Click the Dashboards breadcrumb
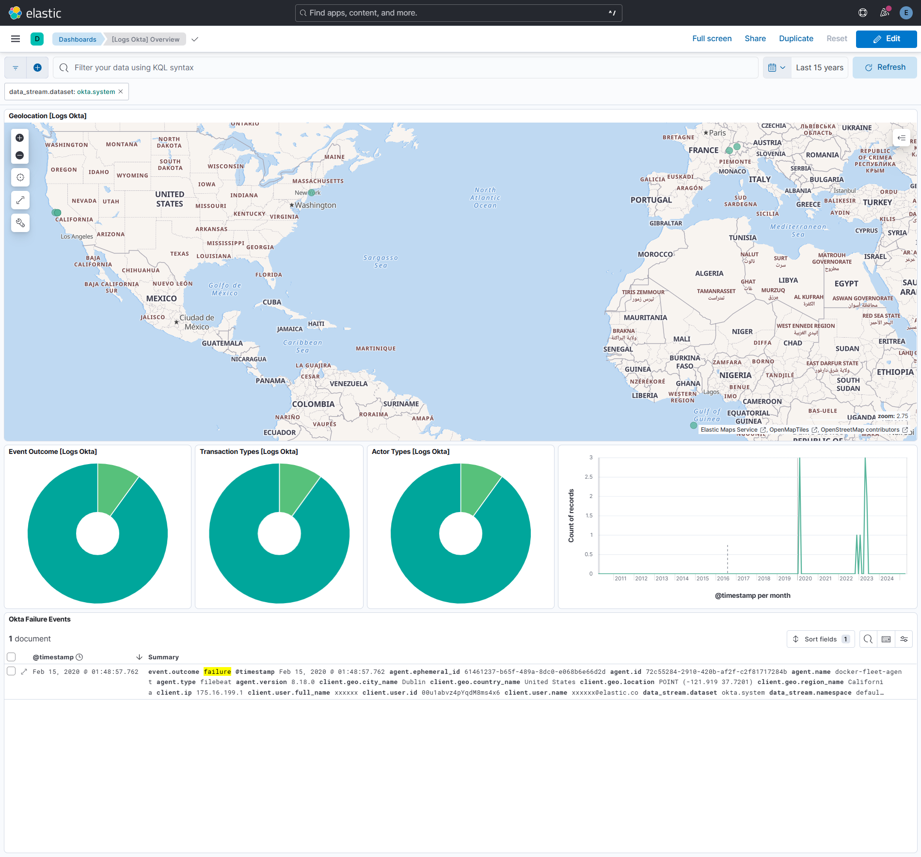Screen dimensions: 921x857 (x=78, y=39)
